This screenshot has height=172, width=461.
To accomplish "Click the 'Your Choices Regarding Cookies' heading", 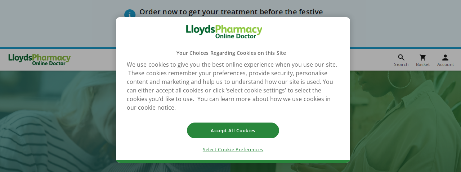I will (x=231, y=53).
